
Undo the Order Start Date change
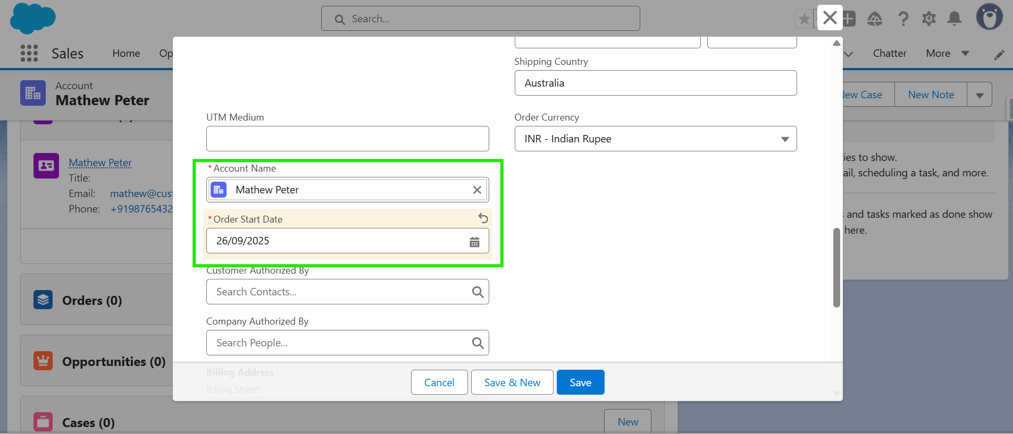pyautogui.click(x=483, y=218)
